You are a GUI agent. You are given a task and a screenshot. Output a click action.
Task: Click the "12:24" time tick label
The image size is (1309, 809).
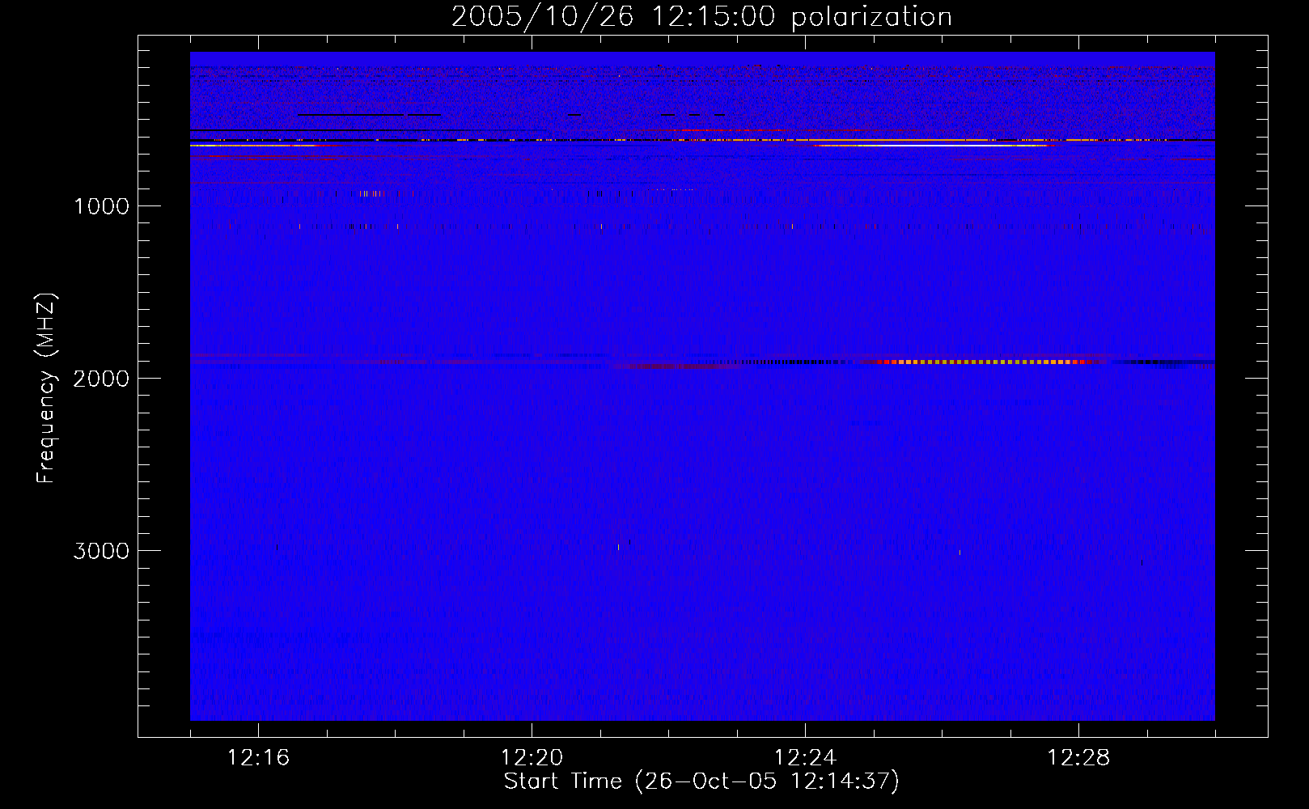(805, 758)
